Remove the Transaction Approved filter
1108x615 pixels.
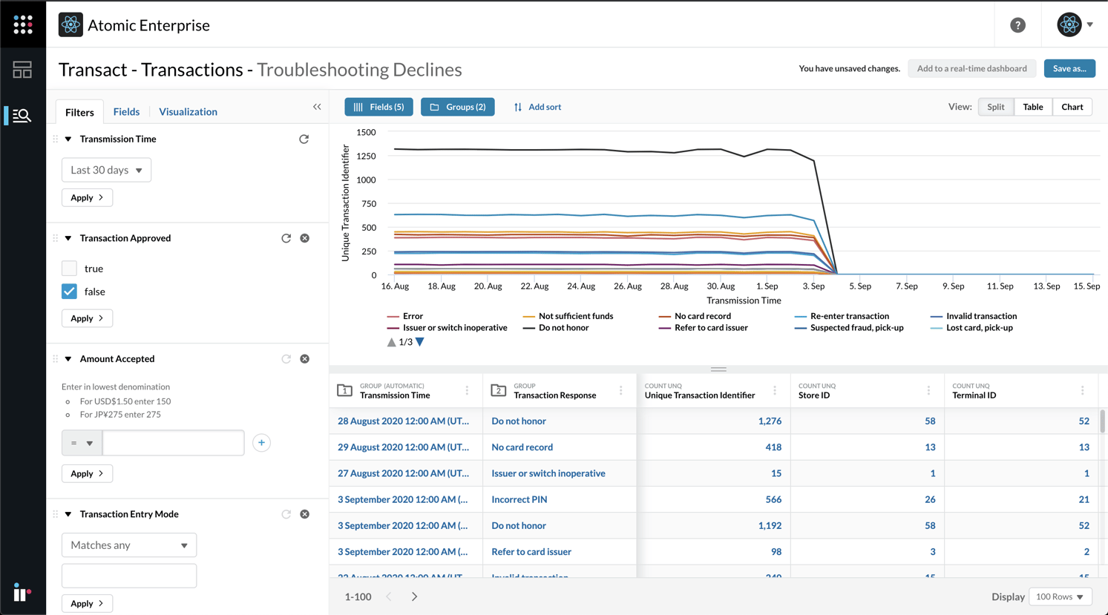tap(304, 238)
